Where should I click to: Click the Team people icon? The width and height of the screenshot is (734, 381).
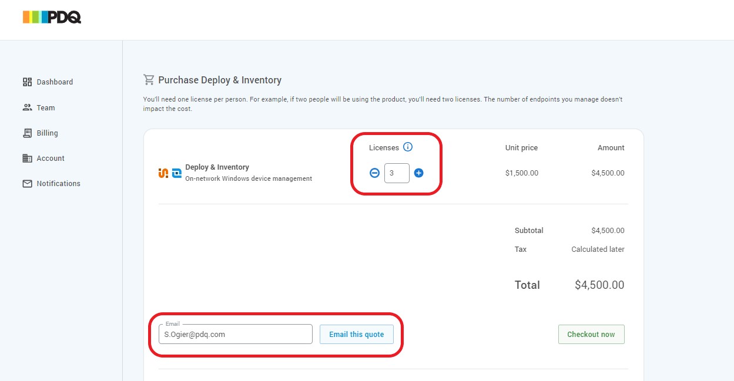click(x=27, y=107)
